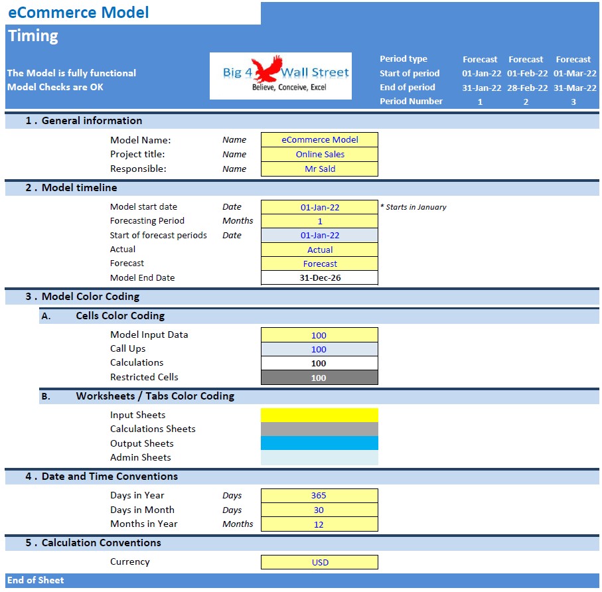The height and width of the screenshot is (592, 602).
Task: Select the Call Ups sample cell
Action: pos(319,349)
